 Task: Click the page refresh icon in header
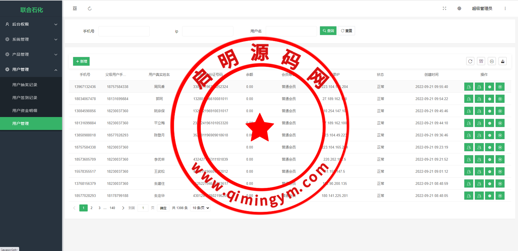coord(90,9)
